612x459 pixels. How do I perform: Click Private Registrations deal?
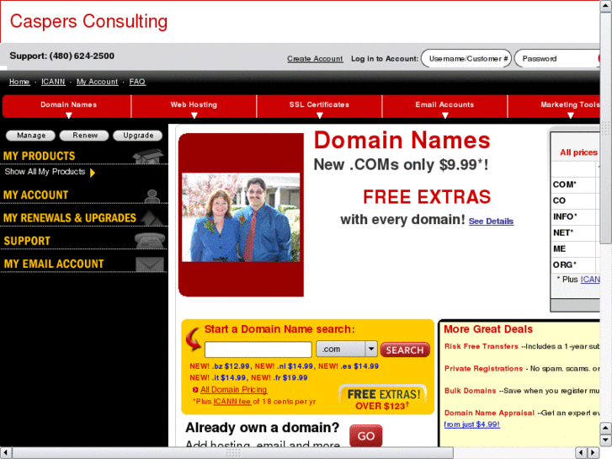pos(483,368)
